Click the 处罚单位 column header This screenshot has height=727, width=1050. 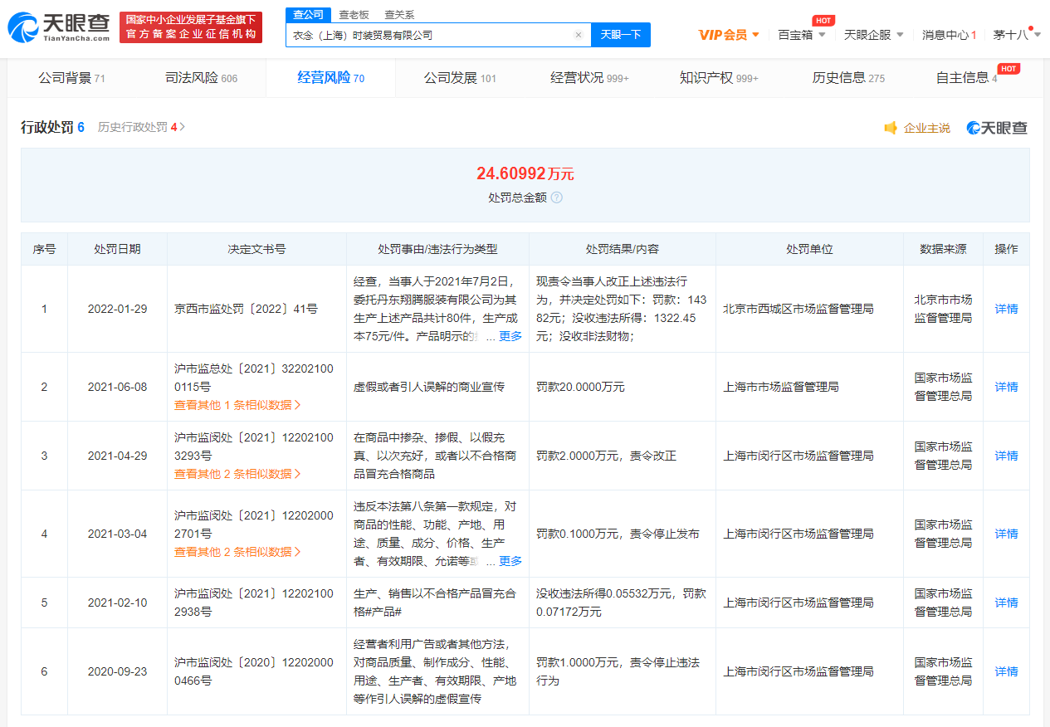809,249
